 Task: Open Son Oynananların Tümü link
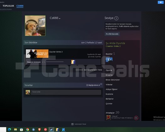tap(93, 70)
